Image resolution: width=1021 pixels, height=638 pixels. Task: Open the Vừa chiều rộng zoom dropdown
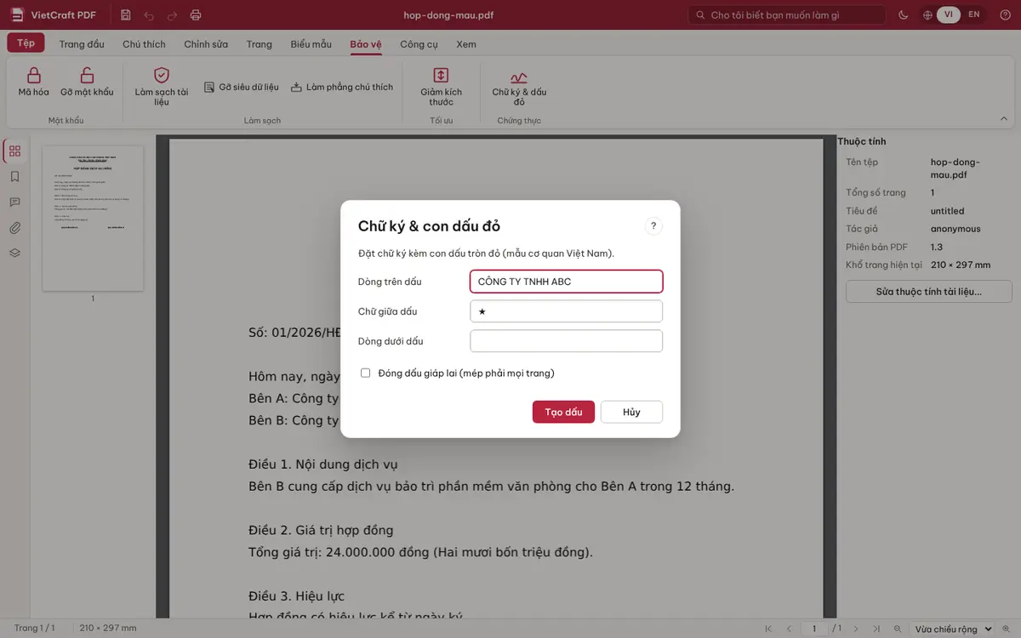click(953, 629)
